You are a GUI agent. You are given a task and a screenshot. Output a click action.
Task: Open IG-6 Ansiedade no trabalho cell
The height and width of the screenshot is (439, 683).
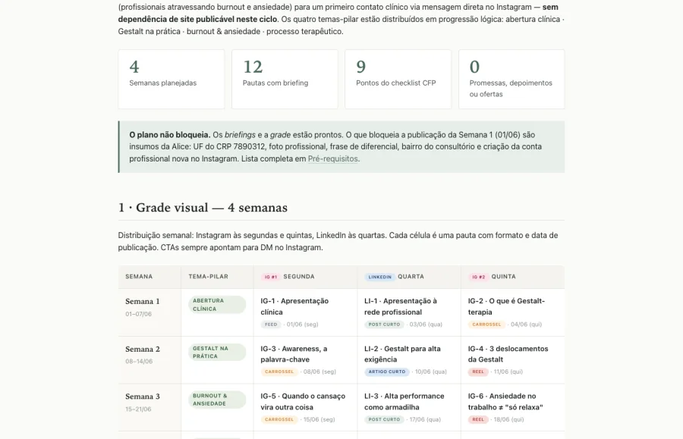(x=513, y=408)
